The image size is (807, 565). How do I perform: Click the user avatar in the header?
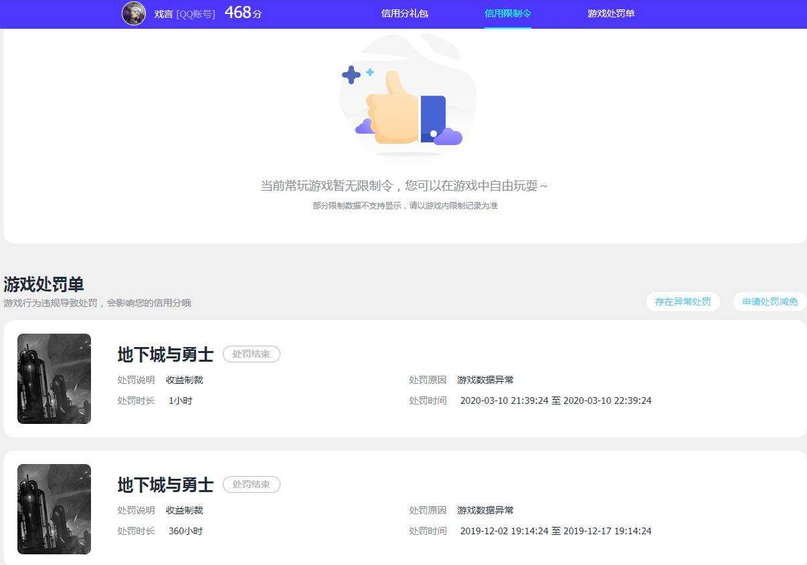[x=134, y=13]
